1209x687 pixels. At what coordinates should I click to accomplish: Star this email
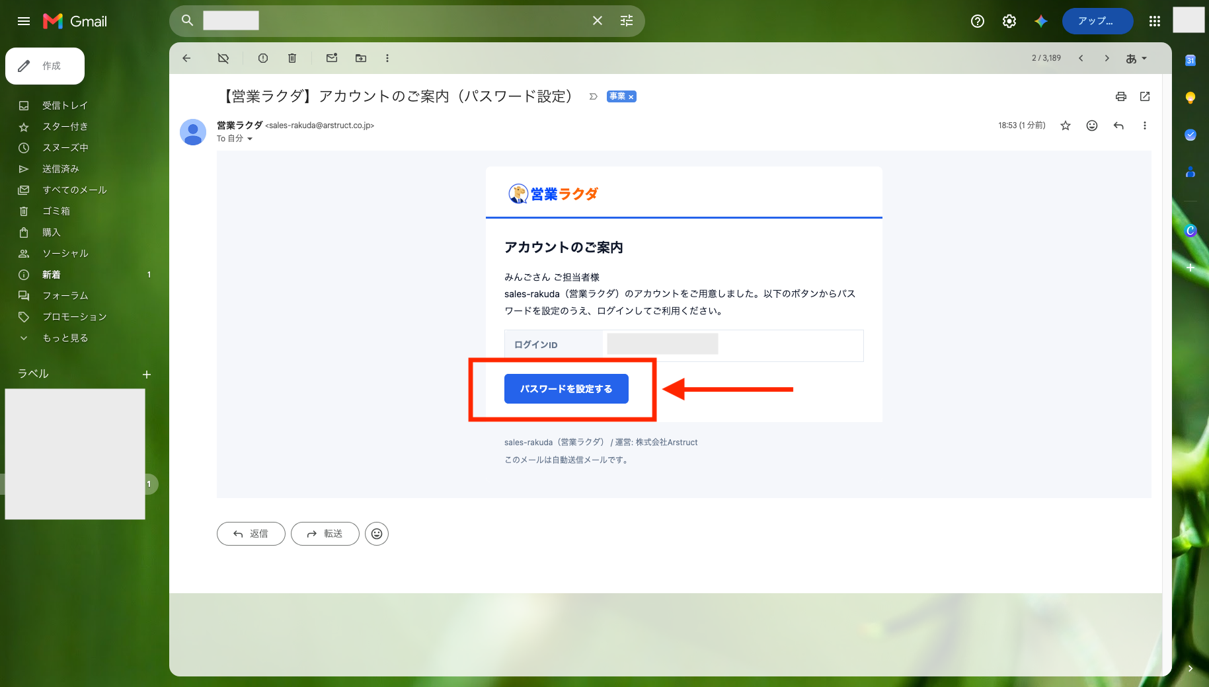(1066, 126)
